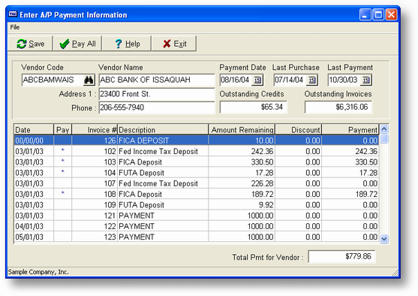Click payment amount 242.36 for invoice 102
The image size is (418, 296).
pos(350,151)
